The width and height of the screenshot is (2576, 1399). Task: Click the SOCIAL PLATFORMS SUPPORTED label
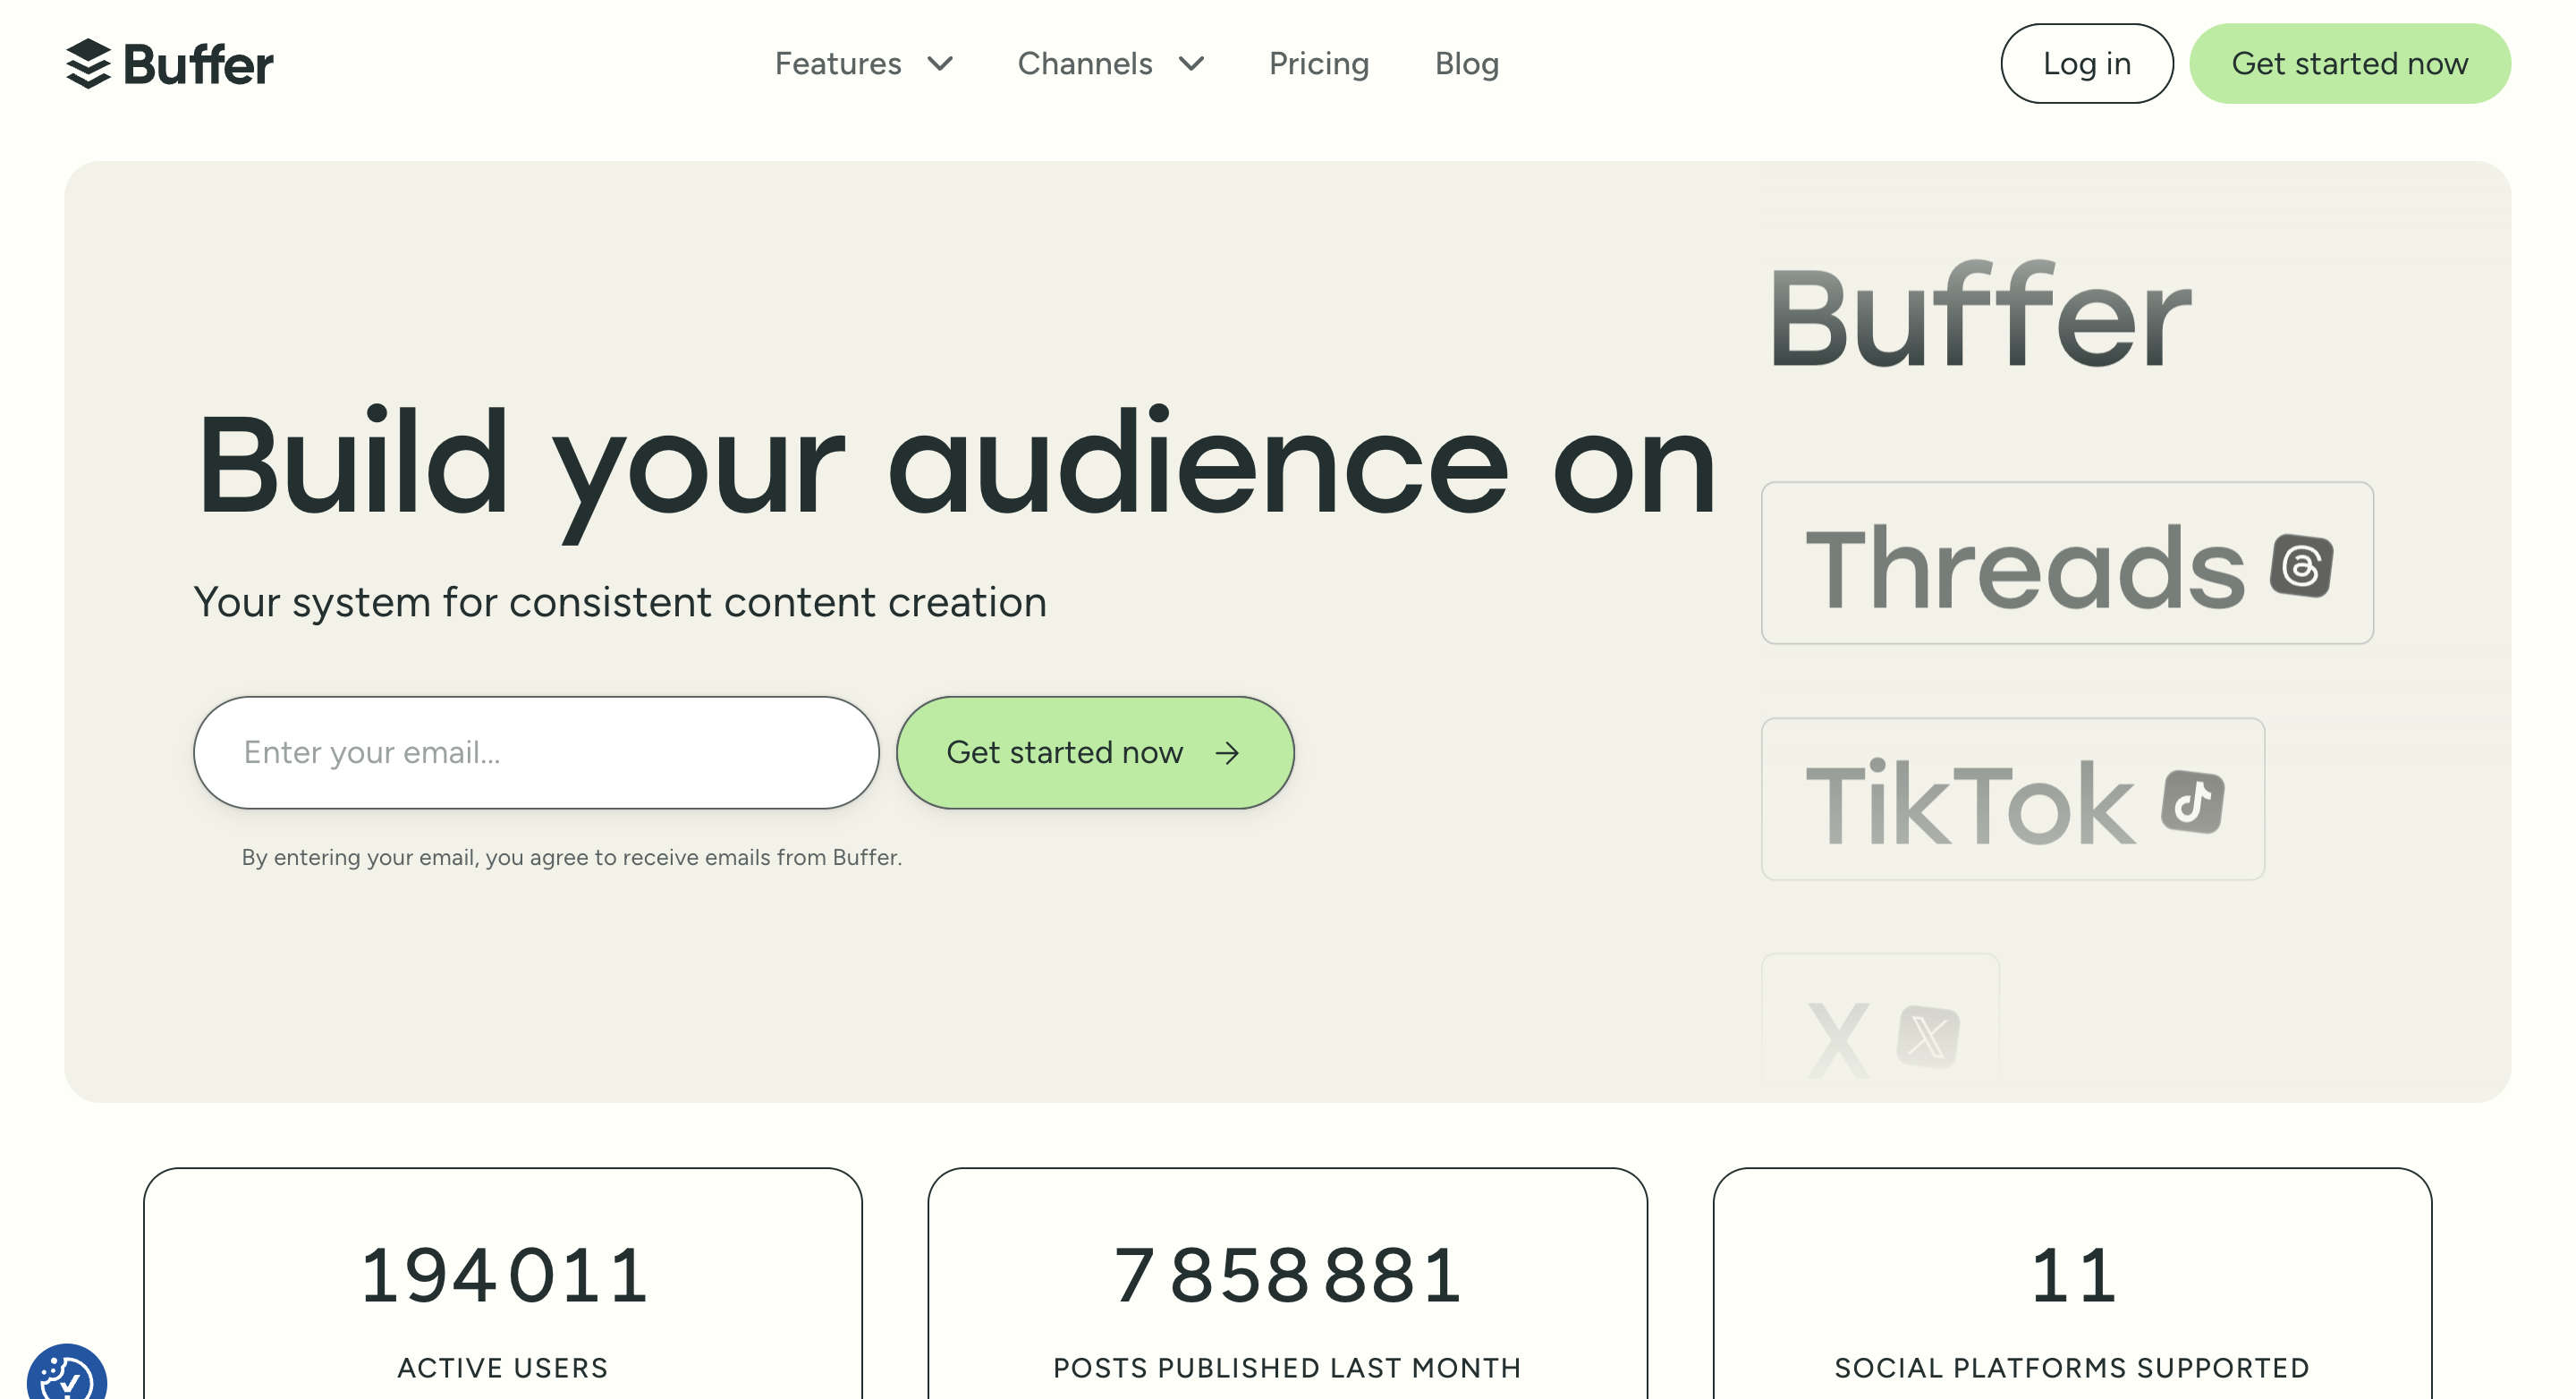tap(2072, 1367)
